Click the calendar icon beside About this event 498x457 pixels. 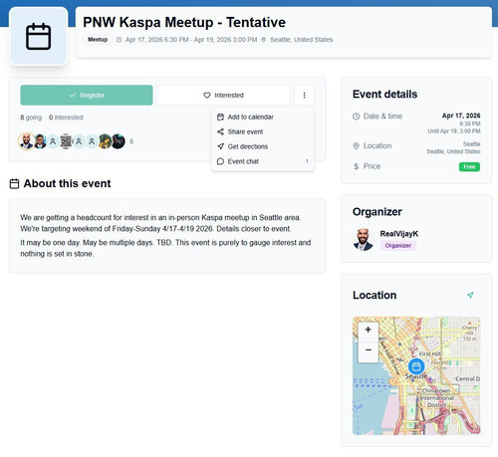(14, 183)
